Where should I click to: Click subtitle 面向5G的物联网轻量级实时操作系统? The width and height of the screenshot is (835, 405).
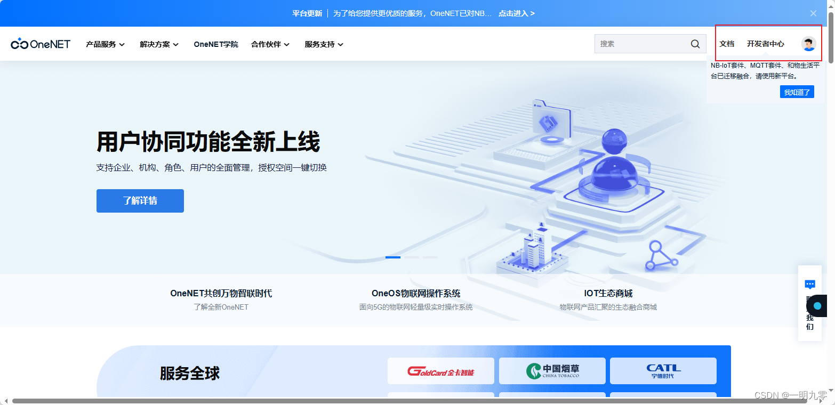tap(416, 307)
